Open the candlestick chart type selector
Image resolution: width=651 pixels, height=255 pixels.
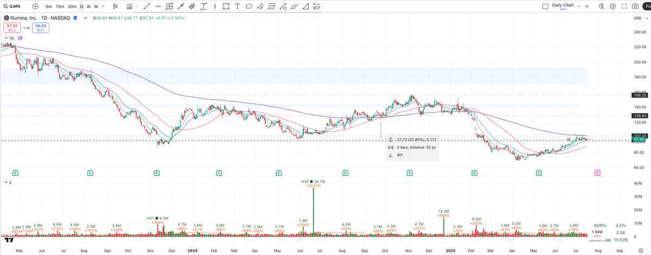[x=115, y=6]
